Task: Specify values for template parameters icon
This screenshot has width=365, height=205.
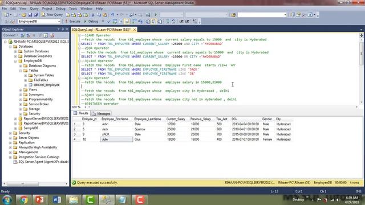Action: click(194, 22)
